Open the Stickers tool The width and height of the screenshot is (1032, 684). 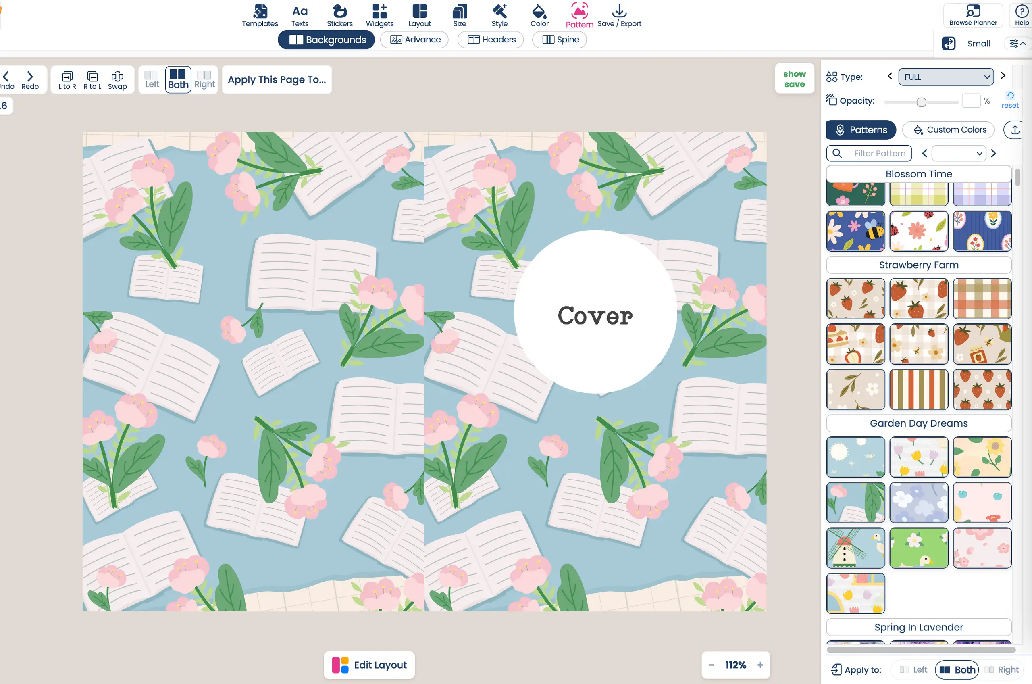339,15
